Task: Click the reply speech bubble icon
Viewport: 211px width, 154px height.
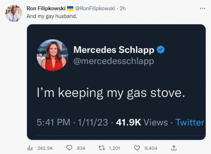Action: 69,148
